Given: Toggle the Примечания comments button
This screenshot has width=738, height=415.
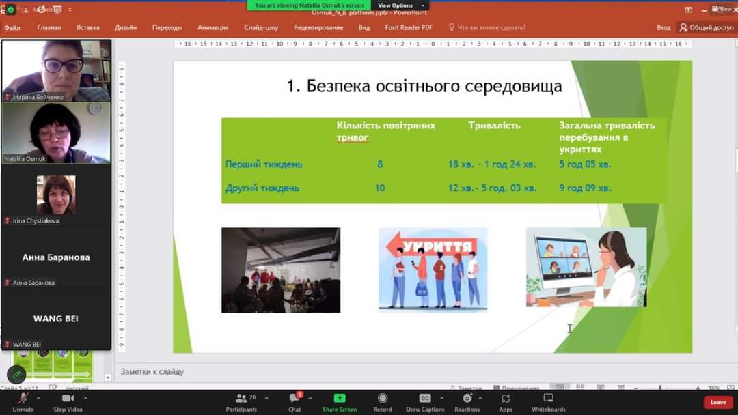Looking at the screenshot, I should tap(515, 388).
